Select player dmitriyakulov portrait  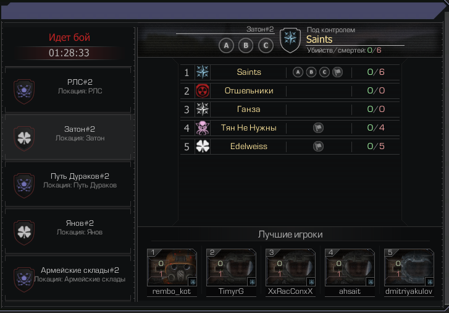(409, 267)
